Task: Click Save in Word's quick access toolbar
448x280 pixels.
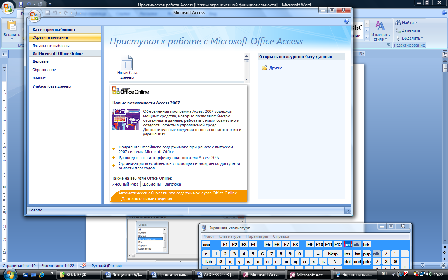Action: point(21,5)
